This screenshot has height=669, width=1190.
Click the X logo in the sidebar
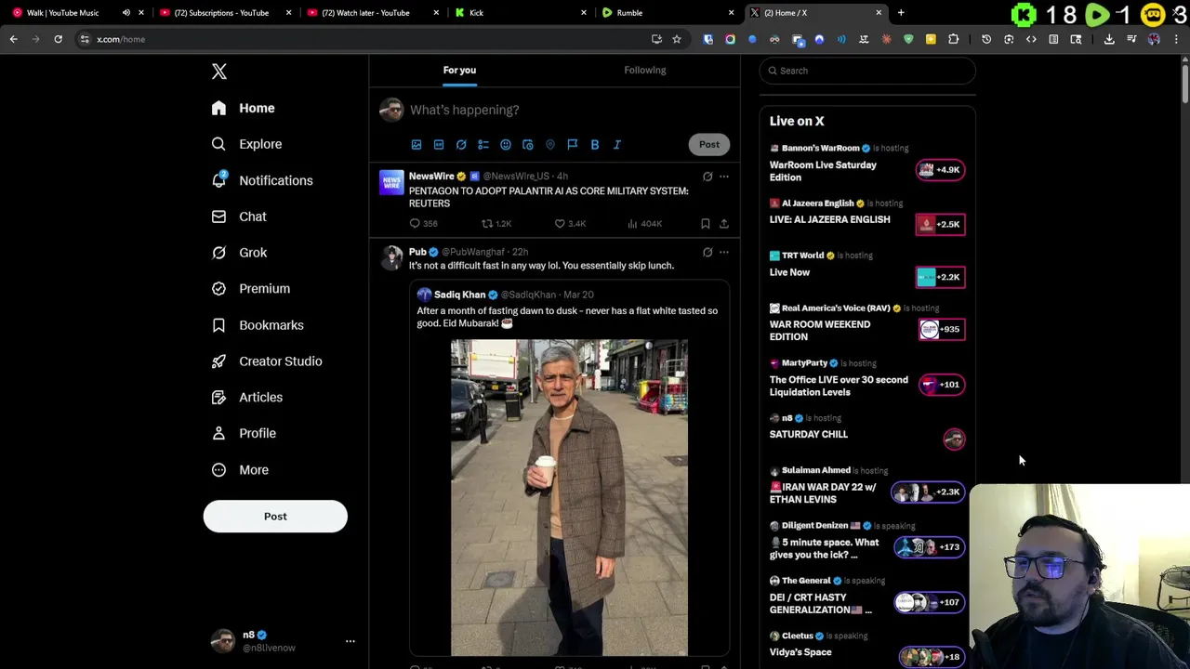coord(218,72)
